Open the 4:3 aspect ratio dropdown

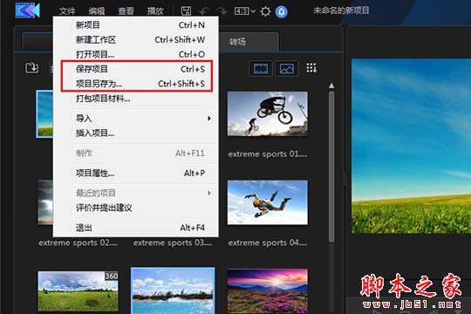click(x=245, y=11)
